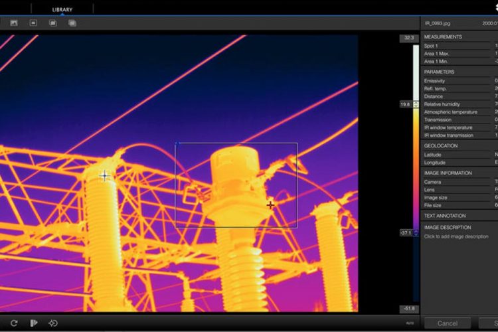Click the flip image icon in bottom bar

click(x=33, y=323)
